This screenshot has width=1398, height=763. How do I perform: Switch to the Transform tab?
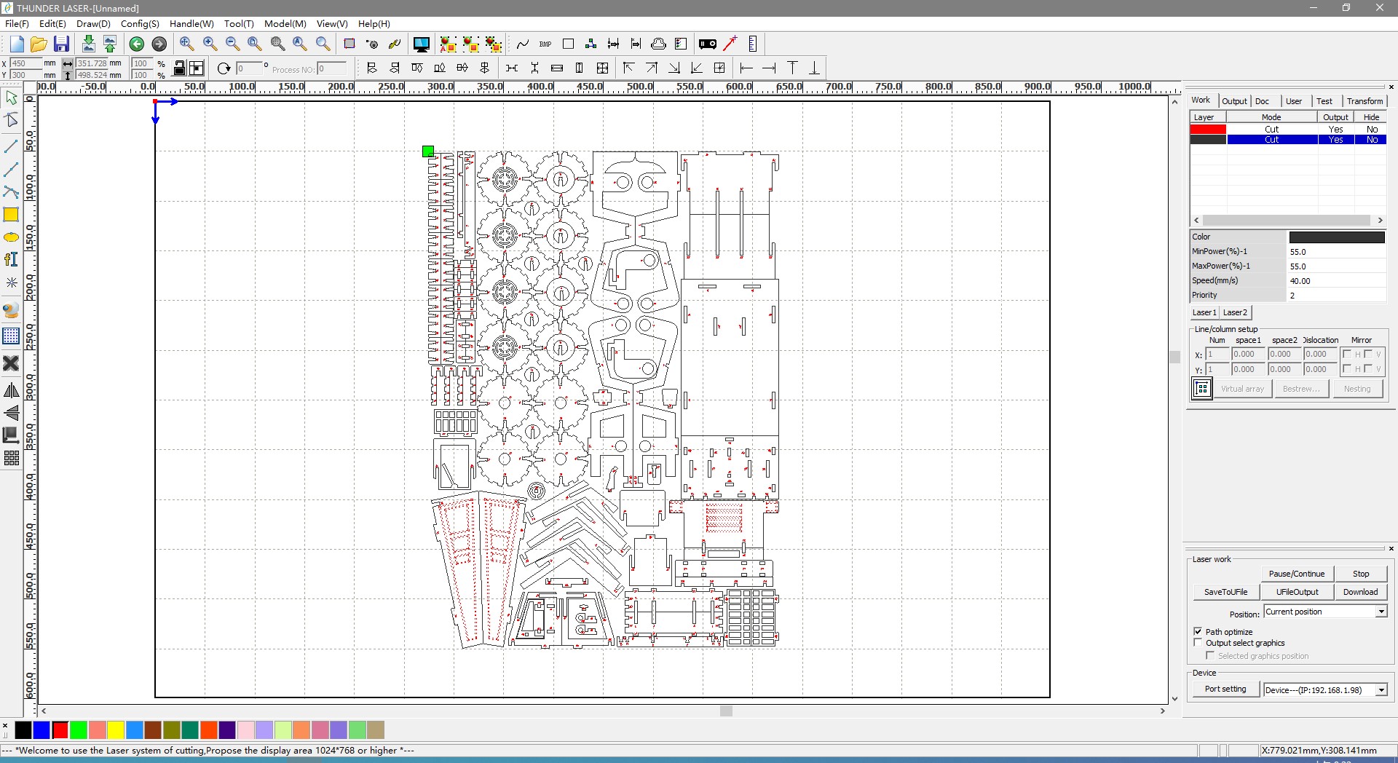tap(1365, 100)
